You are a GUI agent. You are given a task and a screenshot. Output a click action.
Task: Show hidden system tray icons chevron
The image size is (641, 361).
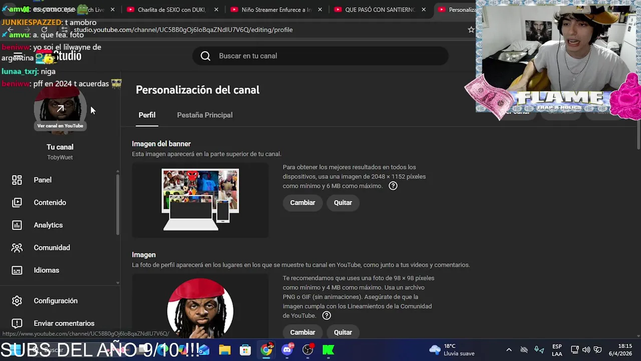coord(509,349)
